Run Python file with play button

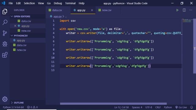pyautogui.click(x=177, y=10)
